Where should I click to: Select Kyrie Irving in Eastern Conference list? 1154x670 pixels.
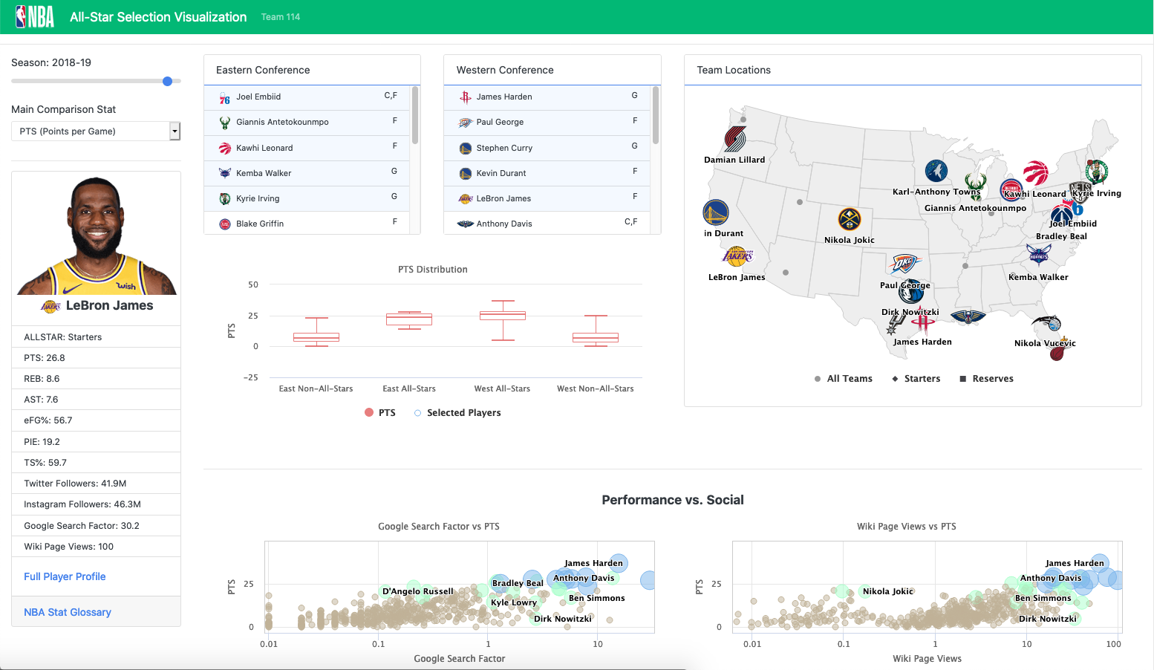point(307,198)
